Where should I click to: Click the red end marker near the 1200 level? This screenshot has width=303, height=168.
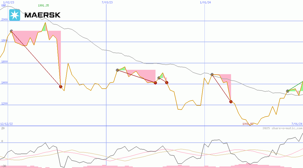pos(231,102)
